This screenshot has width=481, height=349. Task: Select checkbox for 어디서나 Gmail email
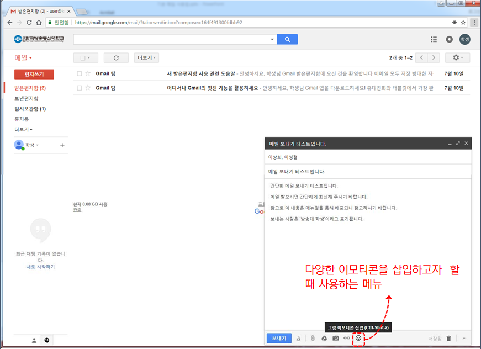click(x=80, y=88)
